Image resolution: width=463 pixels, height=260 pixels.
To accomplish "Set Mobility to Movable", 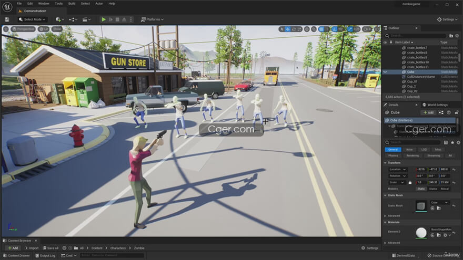I will [445, 189].
